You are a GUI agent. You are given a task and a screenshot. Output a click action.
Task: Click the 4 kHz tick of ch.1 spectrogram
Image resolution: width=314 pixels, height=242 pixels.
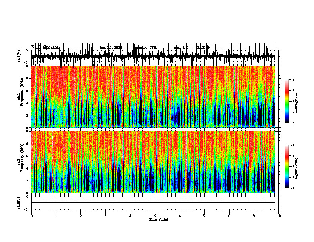(27, 103)
